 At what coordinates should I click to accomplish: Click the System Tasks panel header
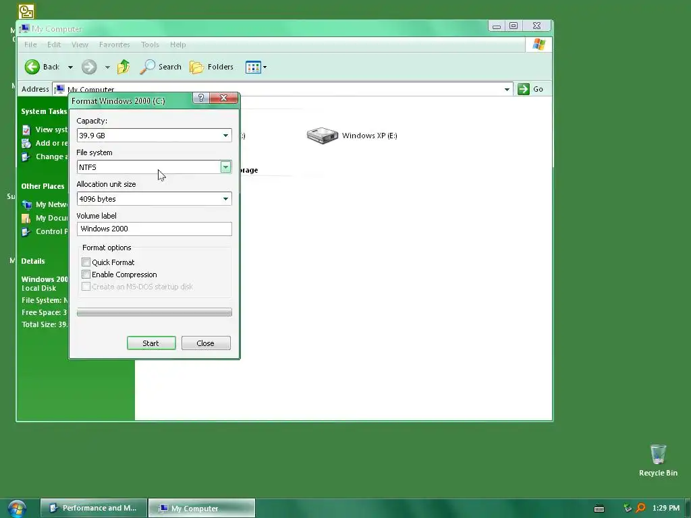[x=44, y=111]
